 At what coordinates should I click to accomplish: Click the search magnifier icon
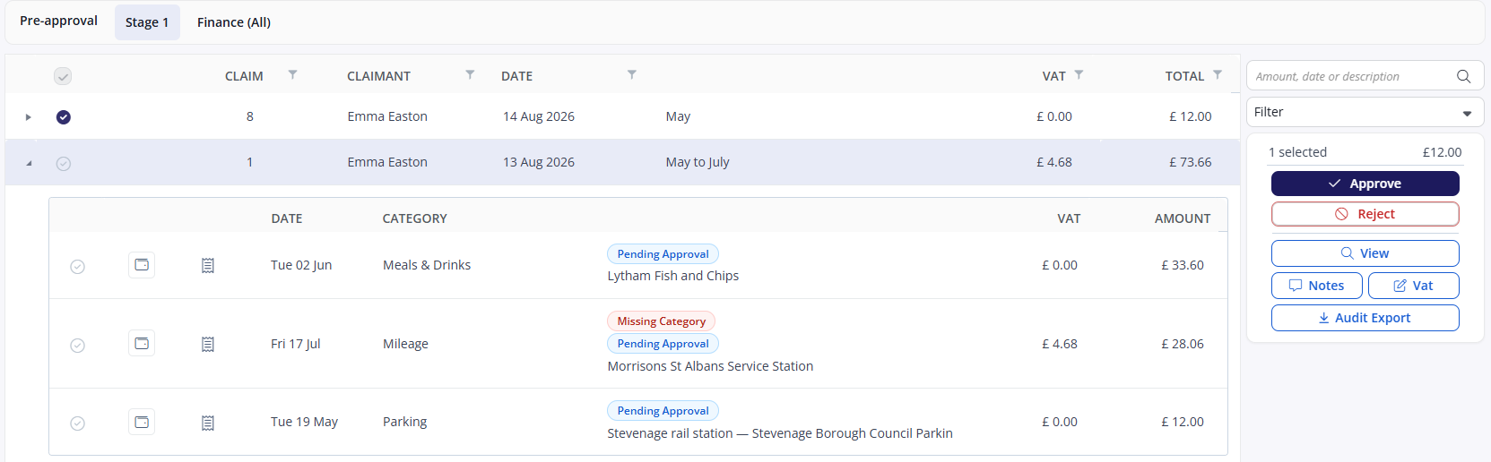(1463, 76)
